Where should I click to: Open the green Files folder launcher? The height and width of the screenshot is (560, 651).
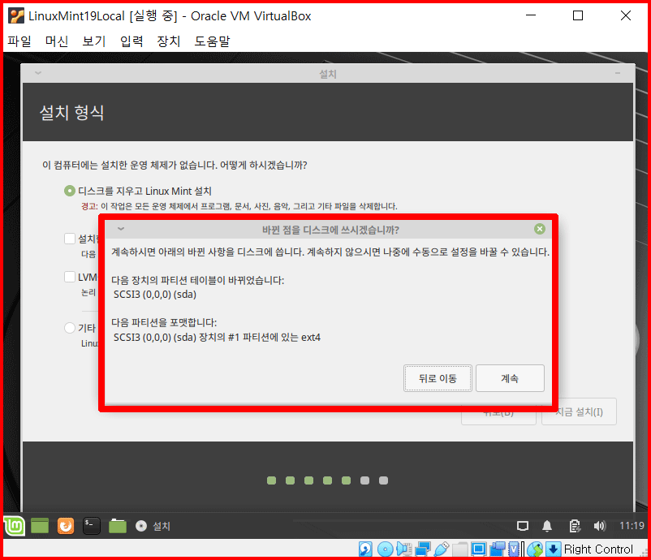click(x=118, y=526)
